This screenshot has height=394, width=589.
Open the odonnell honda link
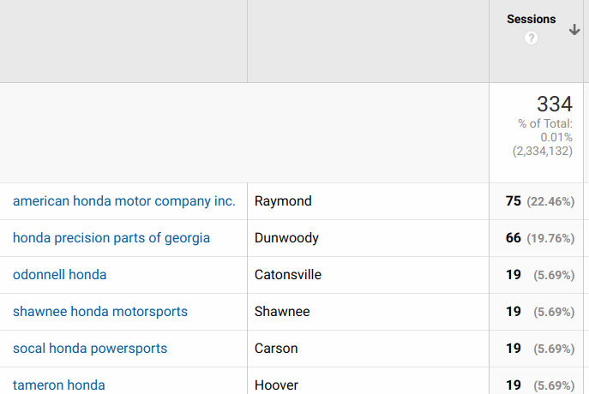click(59, 275)
